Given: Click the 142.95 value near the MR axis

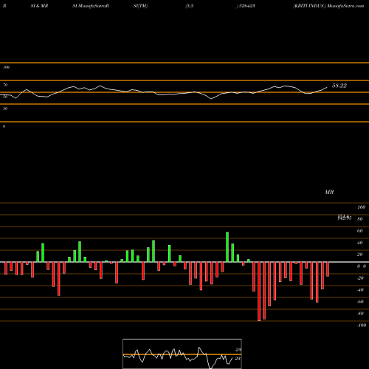Looking at the screenshot, I should point(345,218).
